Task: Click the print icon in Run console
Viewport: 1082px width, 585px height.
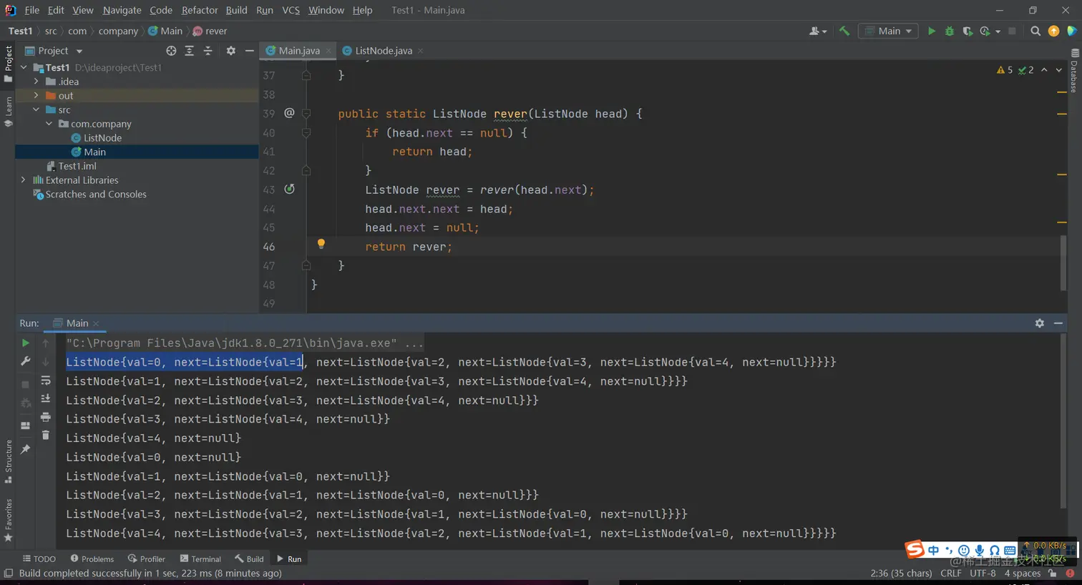Action: (x=46, y=417)
